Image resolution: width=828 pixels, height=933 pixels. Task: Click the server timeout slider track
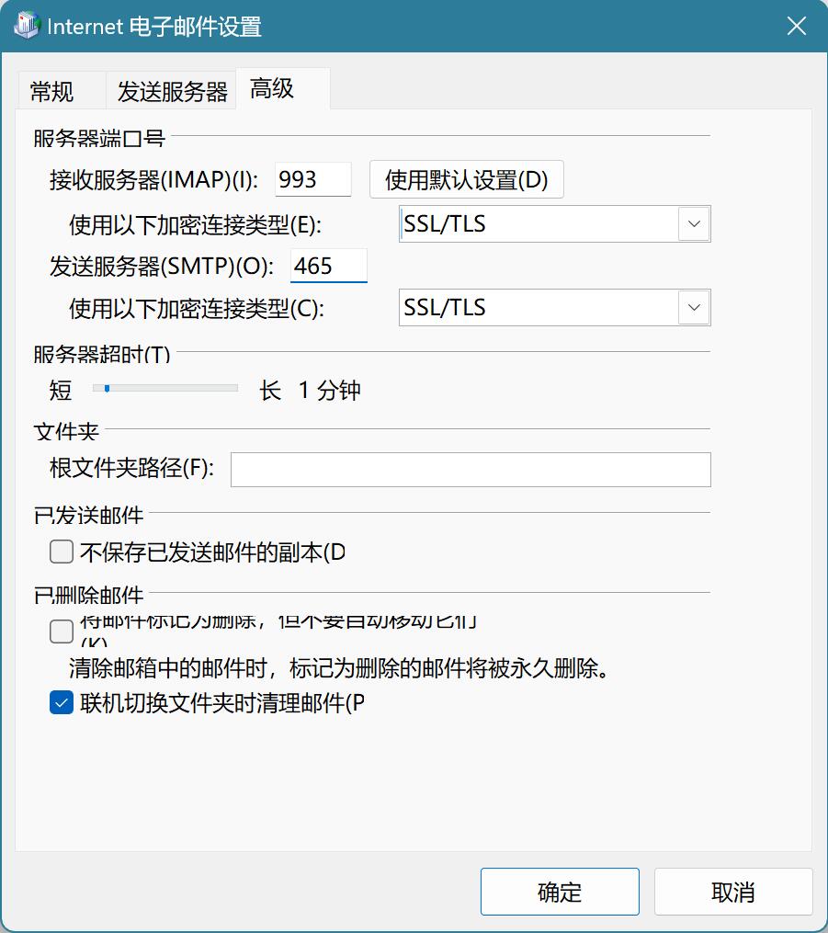tap(175, 389)
